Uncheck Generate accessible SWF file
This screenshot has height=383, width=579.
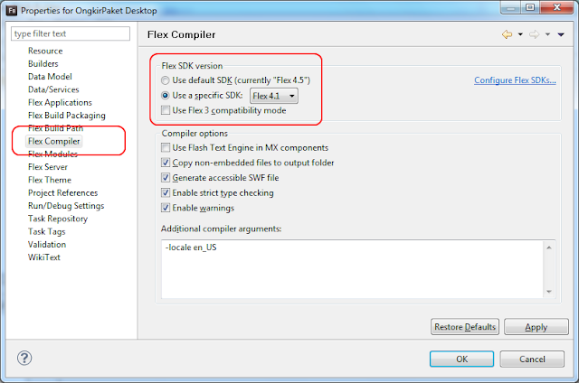tap(166, 178)
